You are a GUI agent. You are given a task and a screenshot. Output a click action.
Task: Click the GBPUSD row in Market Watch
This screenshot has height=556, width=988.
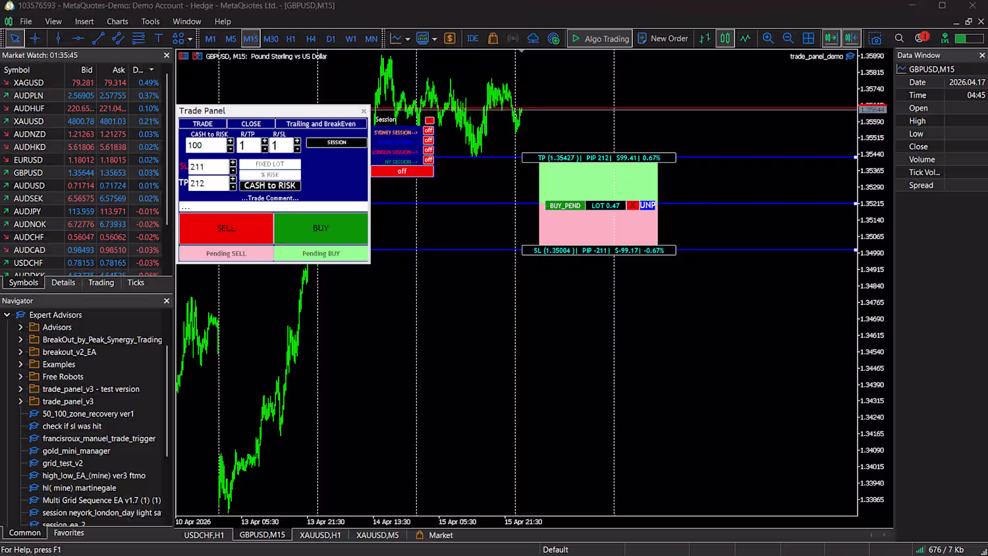pos(82,173)
